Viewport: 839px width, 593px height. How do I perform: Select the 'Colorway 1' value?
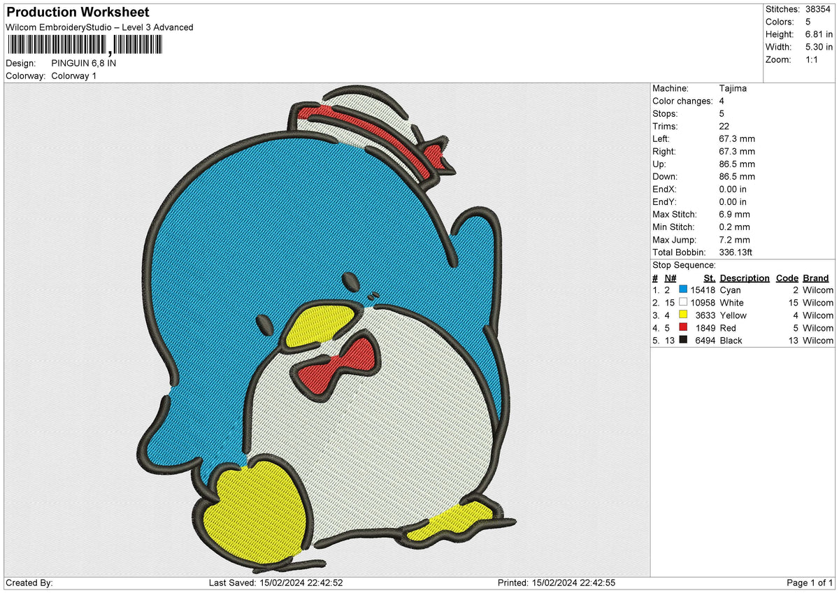[x=74, y=76]
